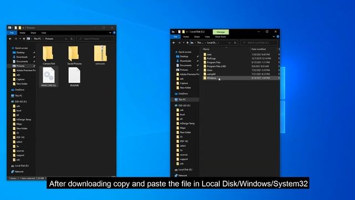Select the PerfLogs folder row

(241, 58)
